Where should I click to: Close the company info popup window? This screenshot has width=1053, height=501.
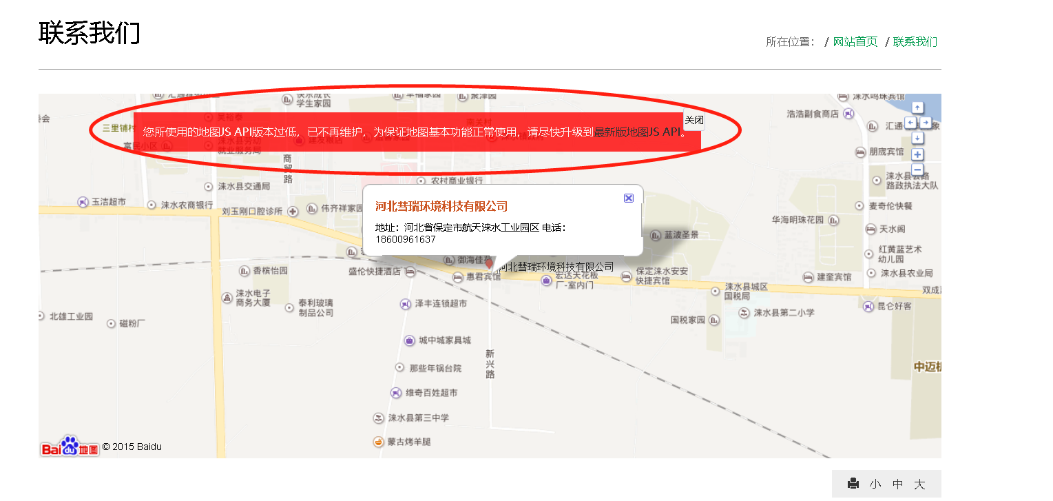(628, 198)
